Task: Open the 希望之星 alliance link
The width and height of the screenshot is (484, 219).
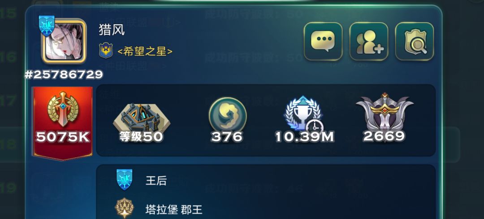Action: pyautogui.click(x=145, y=51)
